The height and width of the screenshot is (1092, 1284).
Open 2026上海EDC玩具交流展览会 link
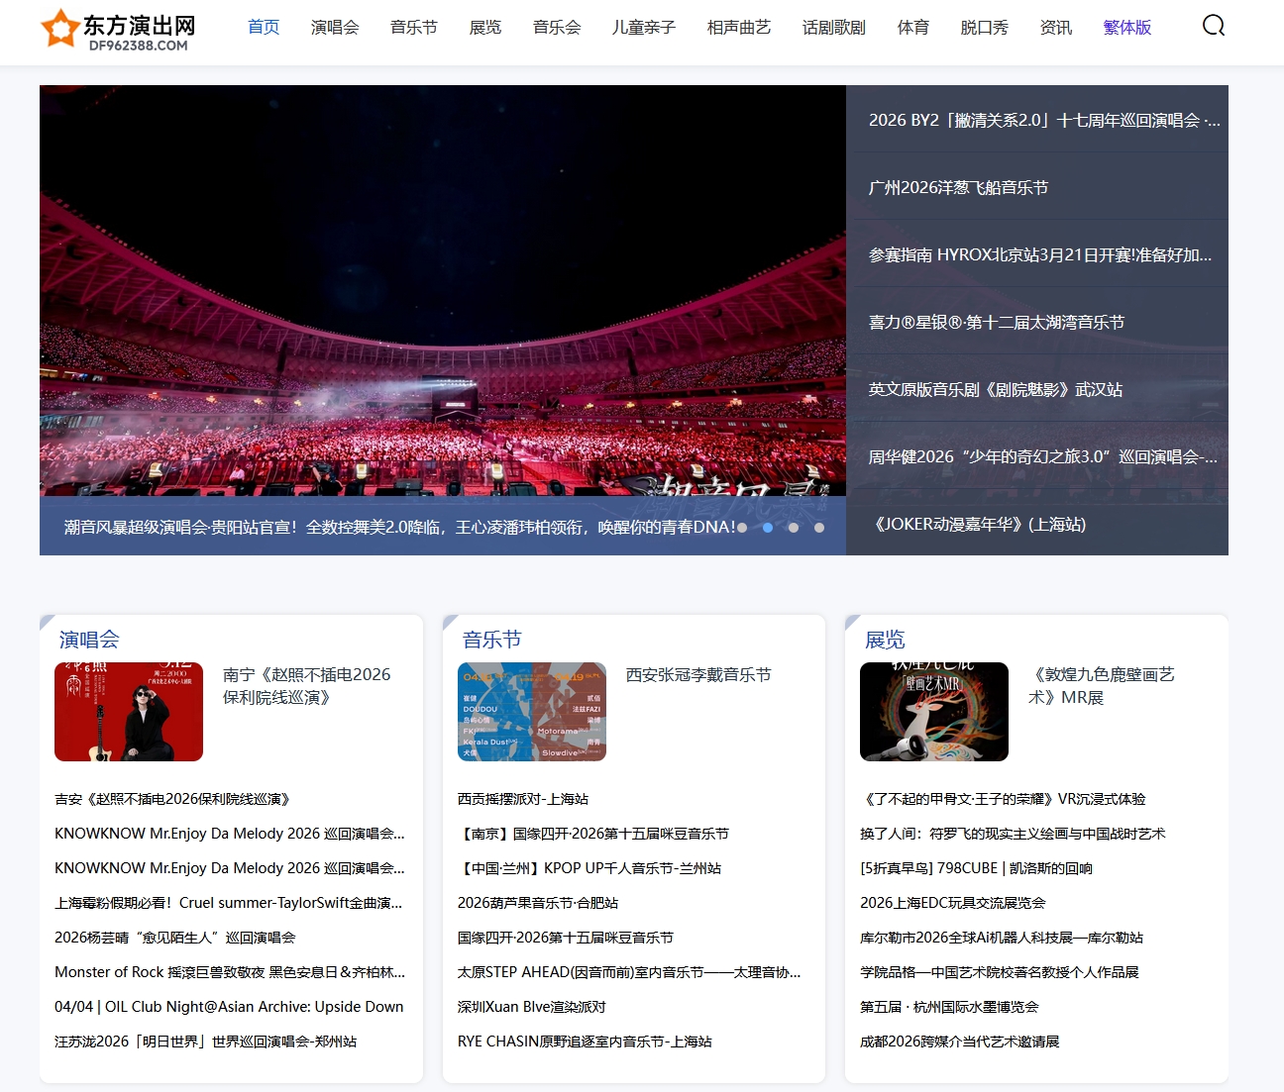pos(953,903)
